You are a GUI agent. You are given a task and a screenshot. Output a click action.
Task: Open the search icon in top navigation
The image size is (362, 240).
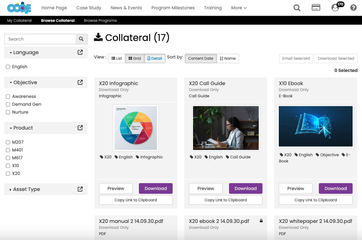pos(297,7)
